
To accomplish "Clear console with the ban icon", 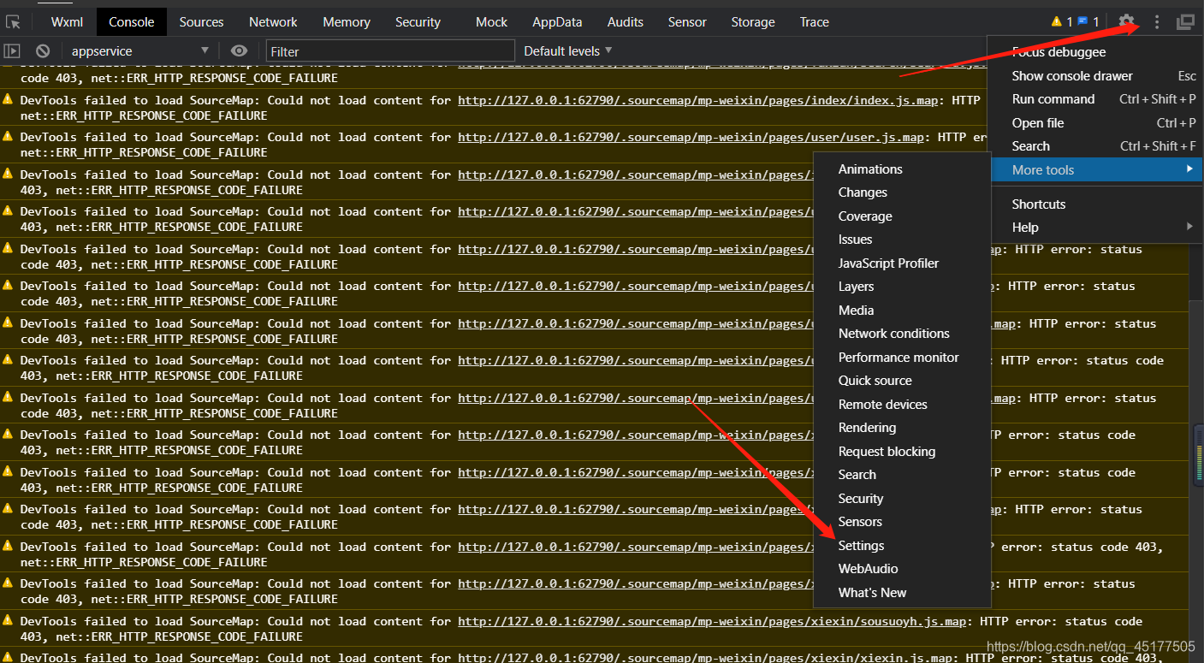I will click(x=43, y=51).
